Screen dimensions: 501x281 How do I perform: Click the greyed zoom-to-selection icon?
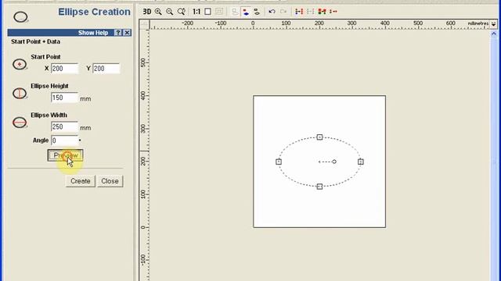point(219,12)
